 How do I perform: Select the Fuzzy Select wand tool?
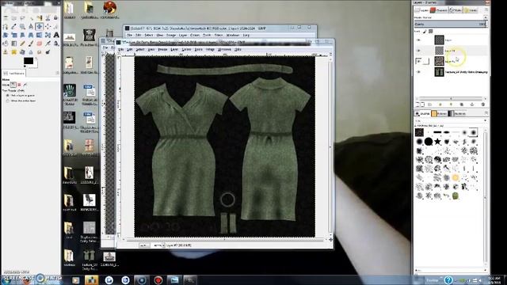click(x=32, y=18)
